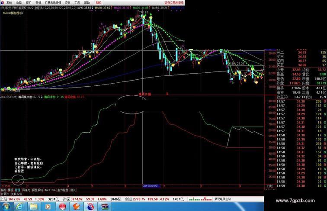Viewport: 327px width, 211px height.
Task: Open the 分析 menu
Action: click(x=38, y=3)
